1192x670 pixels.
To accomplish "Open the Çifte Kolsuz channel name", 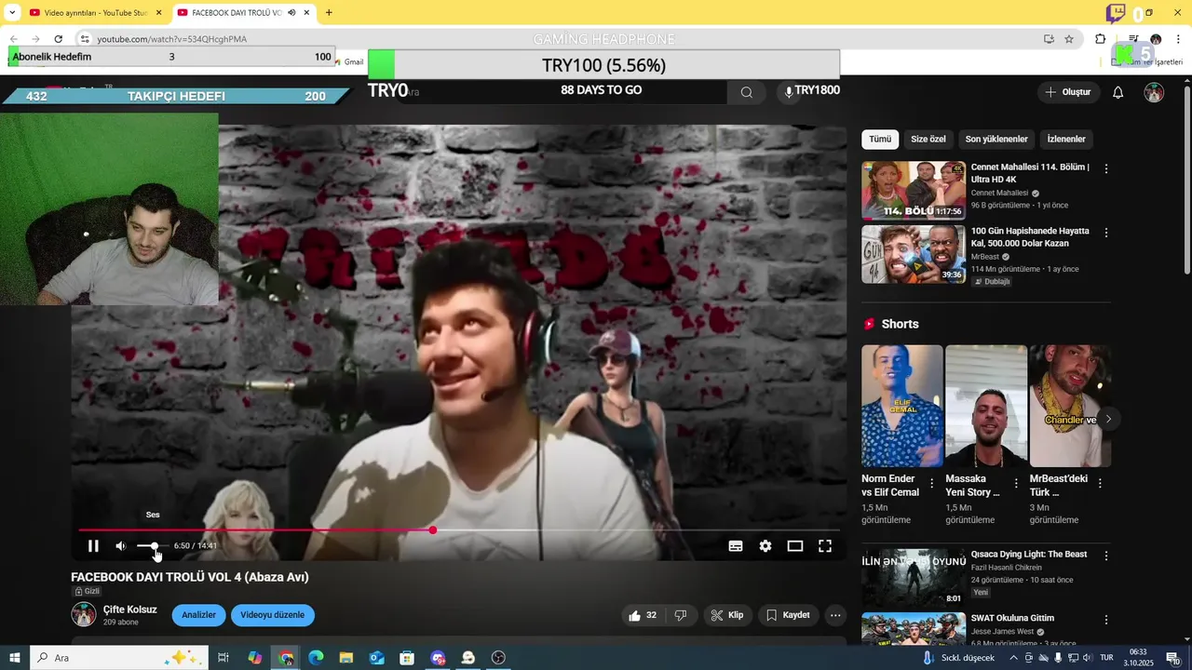I will click(x=130, y=610).
